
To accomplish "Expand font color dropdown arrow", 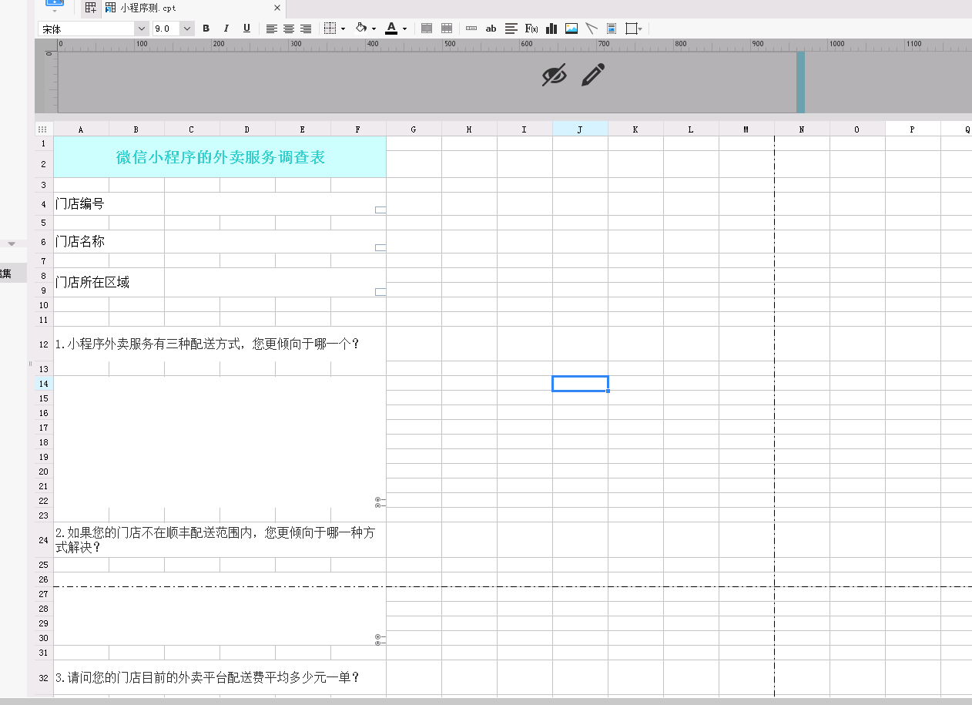I will [404, 29].
